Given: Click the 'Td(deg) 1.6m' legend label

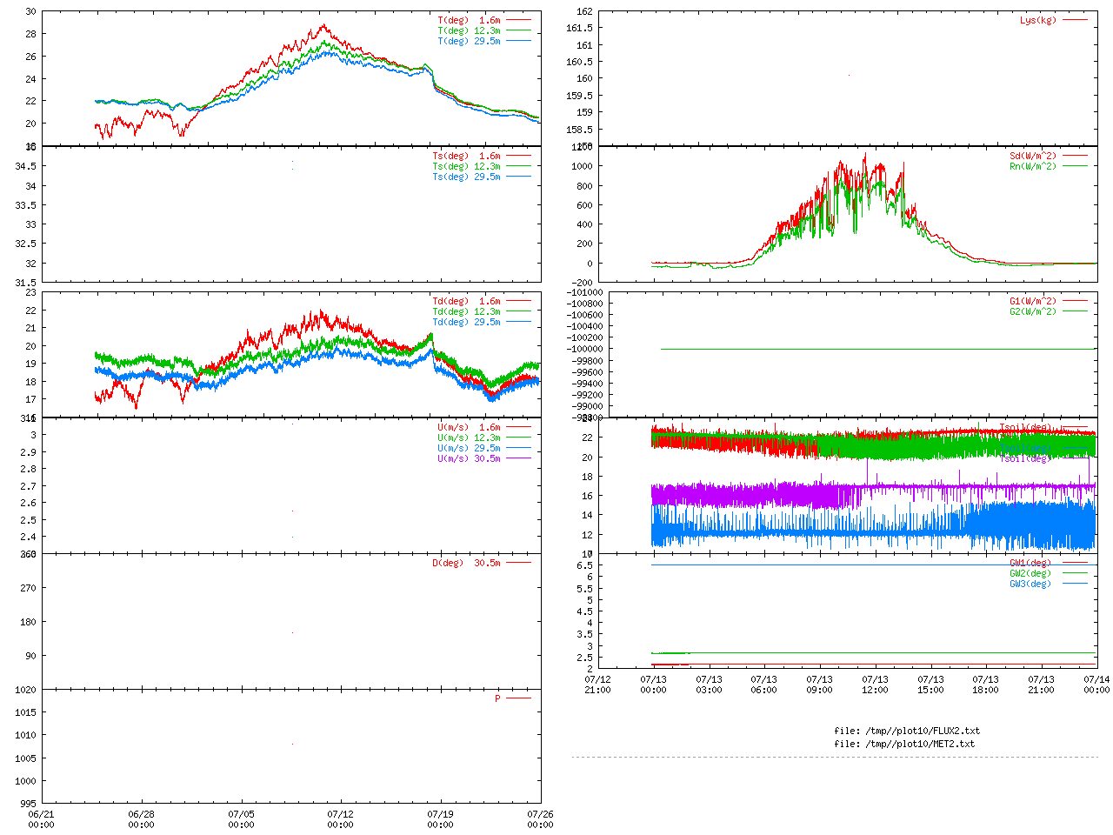Looking at the screenshot, I should click(466, 301).
